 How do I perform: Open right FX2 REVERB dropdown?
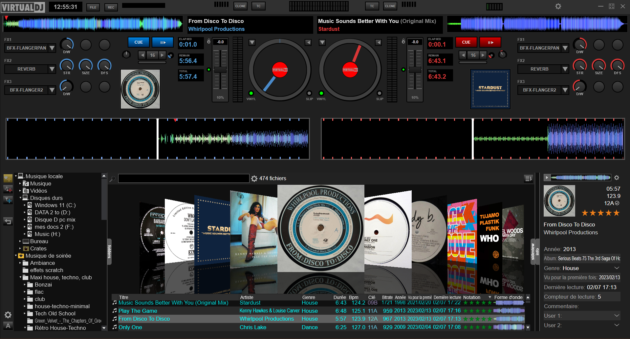[x=565, y=69]
